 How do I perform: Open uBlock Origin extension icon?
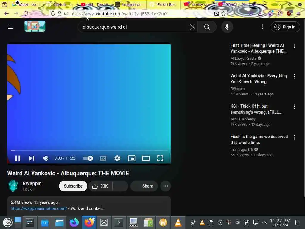tap(289, 13)
